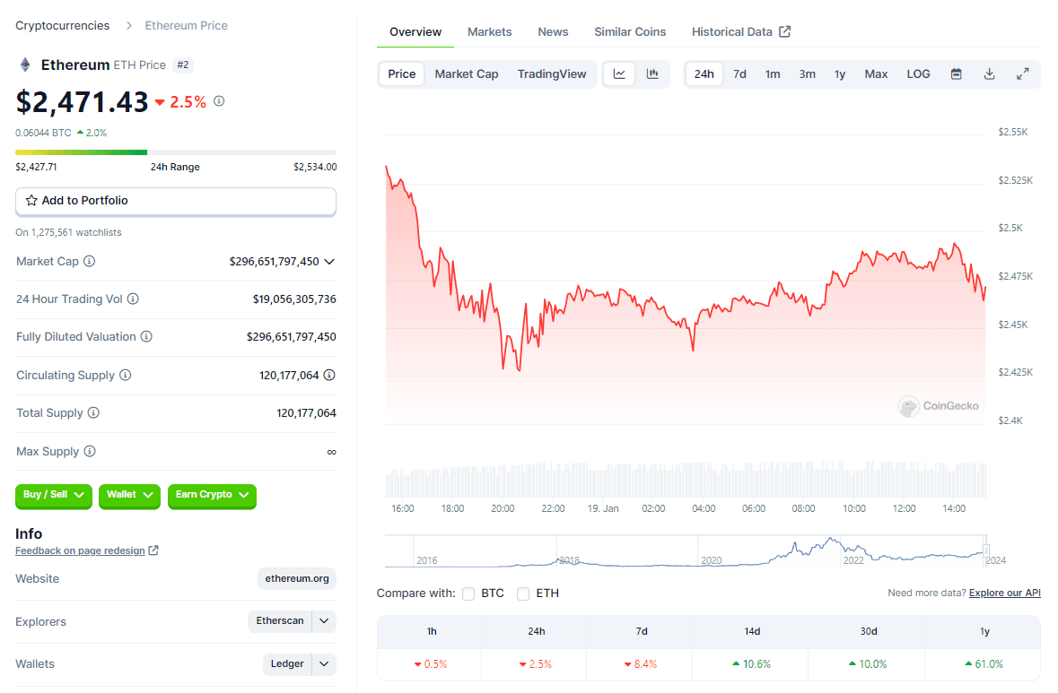1058x693 pixels.
Task: Open the News tab
Action: (554, 31)
